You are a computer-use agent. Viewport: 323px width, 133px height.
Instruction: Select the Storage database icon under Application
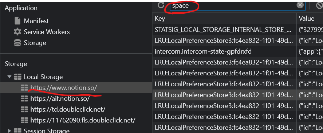pyautogui.click(x=17, y=43)
